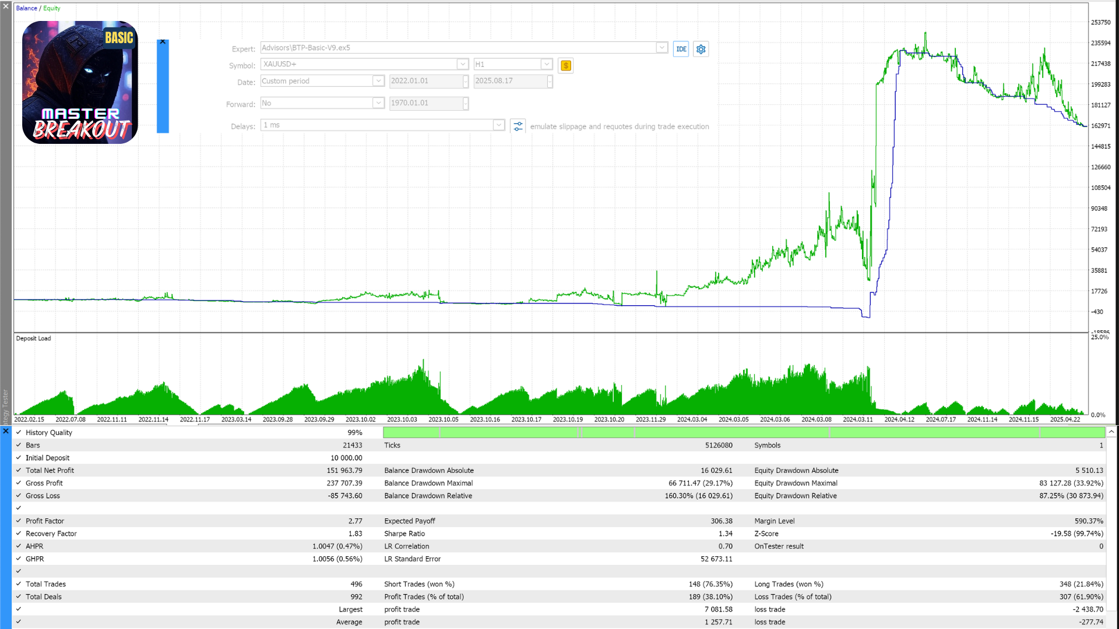Close the results panel with its X
This screenshot has height=629, width=1119.
pyautogui.click(x=6, y=432)
